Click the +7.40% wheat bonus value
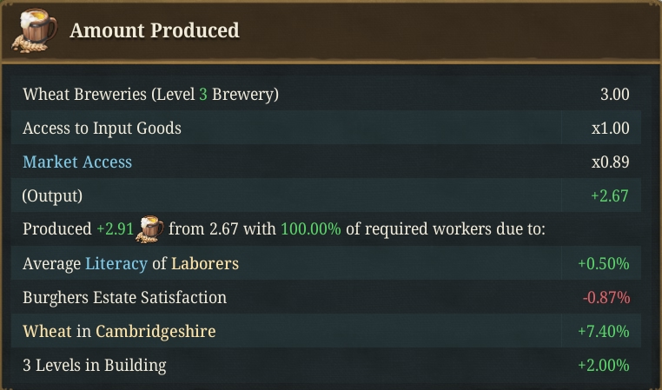Image resolution: width=662 pixels, height=390 pixels. click(x=604, y=331)
